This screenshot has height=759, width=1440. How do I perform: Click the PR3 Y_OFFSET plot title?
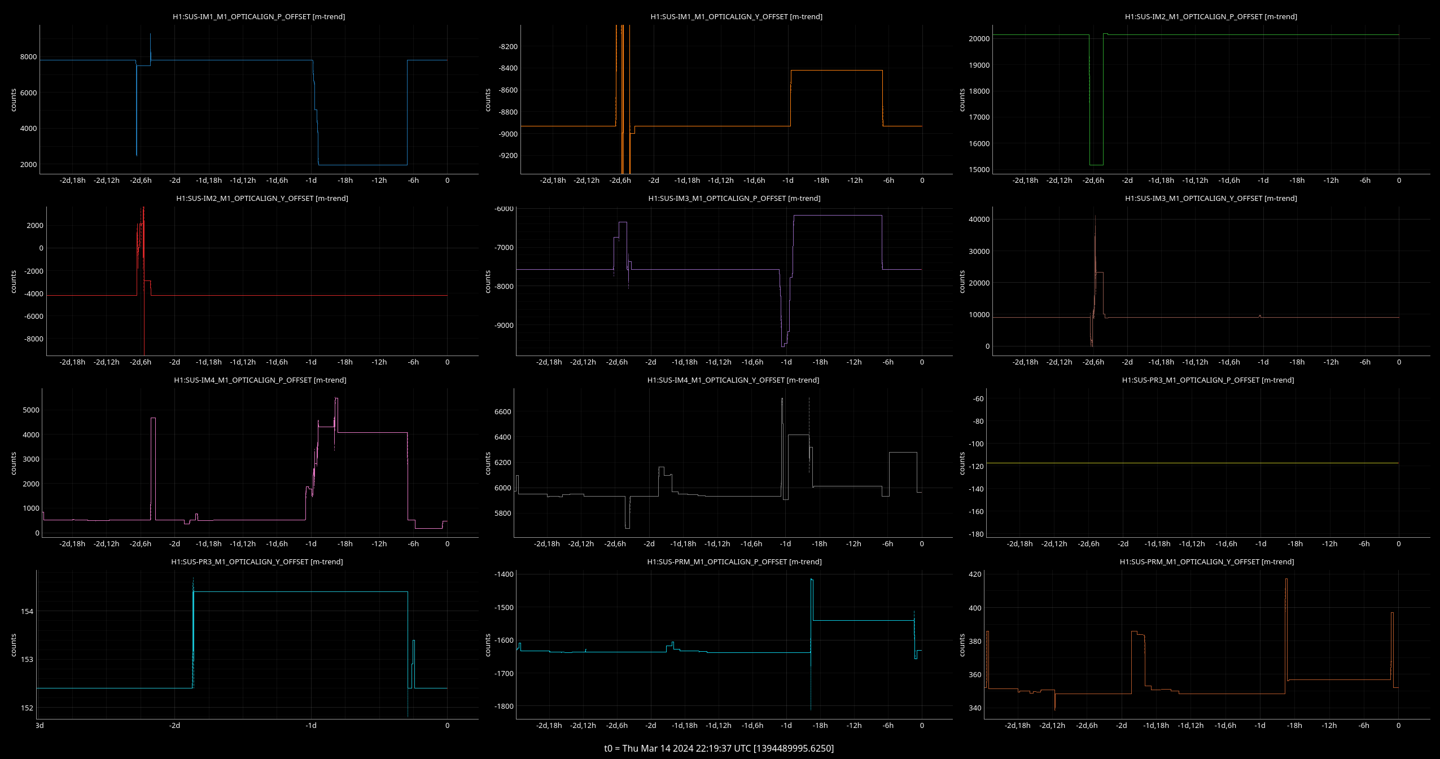257,562
